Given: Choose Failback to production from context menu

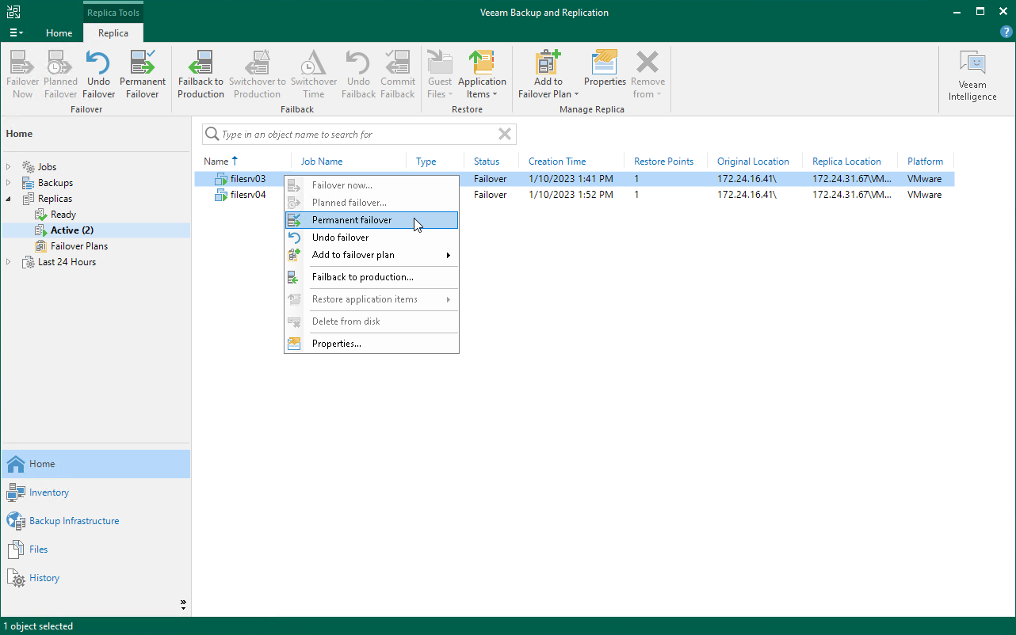Looking at the screenshot, I should [372, 277].
